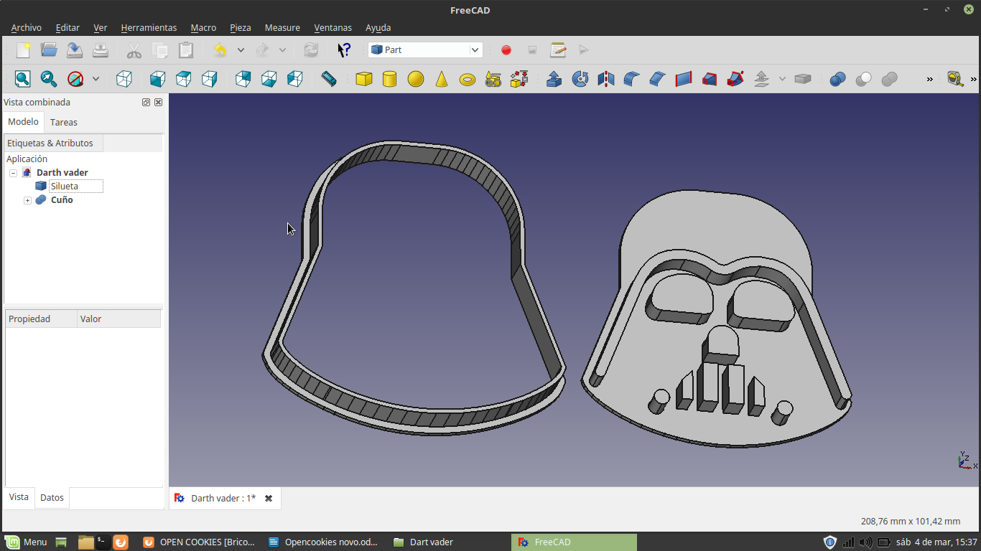Switch to the Datos property tab
The image size is (981, 551).
point(52,497)
